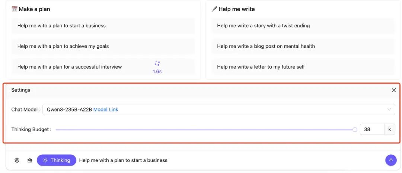The image size is (402, 173).
Task: Open settings with the gear icon
Action: (x=17, y=160)
